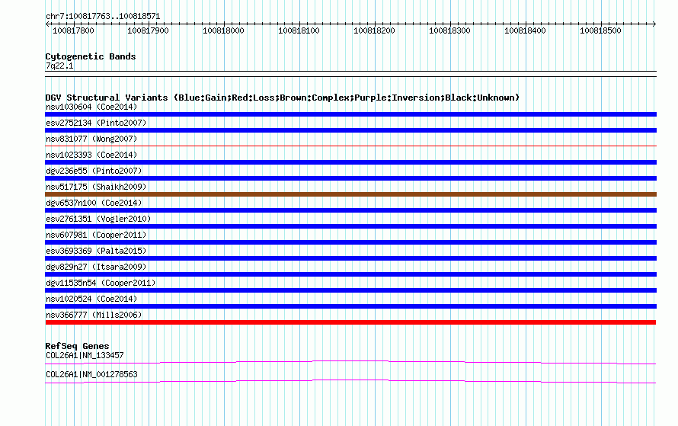Click the DGV Structural Variants track title
Viewport: 678px width, 426px height.
point(283,98)
